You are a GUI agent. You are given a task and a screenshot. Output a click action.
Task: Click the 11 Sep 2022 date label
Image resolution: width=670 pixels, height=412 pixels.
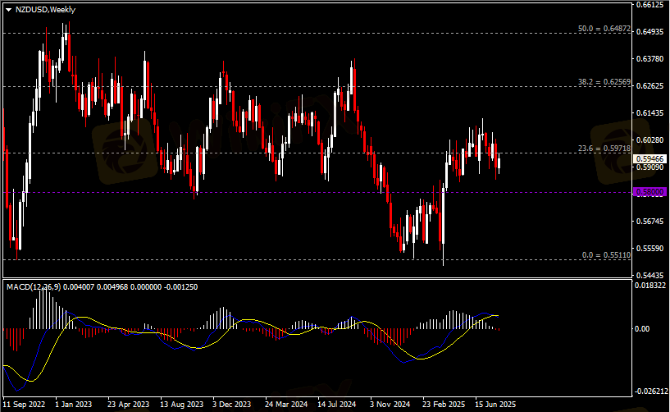[25, 405]
